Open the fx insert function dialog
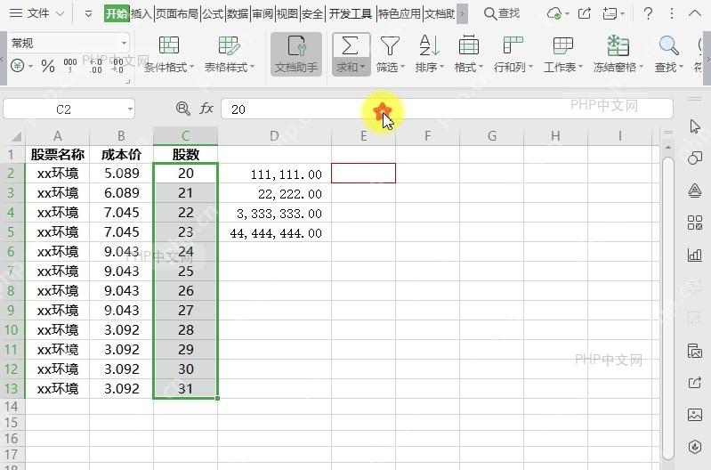711x470 pixels. pyautogui.click(x=206, y=109)
